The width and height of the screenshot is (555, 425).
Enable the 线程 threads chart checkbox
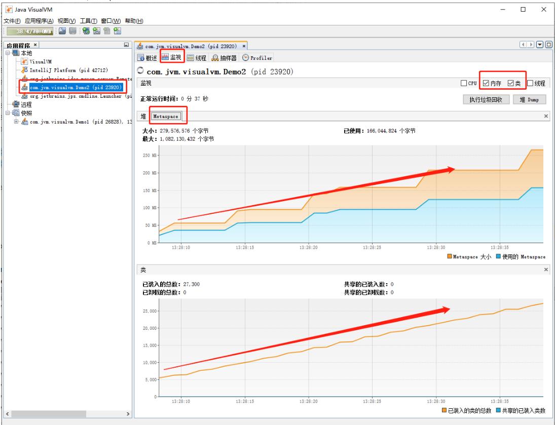530,83
